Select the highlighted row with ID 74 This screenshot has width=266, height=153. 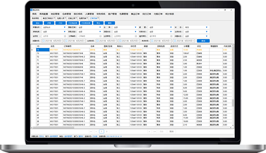click(132, 50)
